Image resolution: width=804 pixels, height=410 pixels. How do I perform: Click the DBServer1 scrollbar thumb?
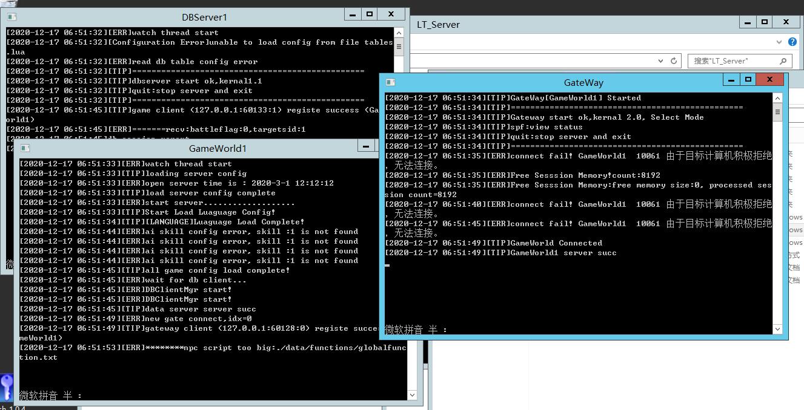coord(399,46)
